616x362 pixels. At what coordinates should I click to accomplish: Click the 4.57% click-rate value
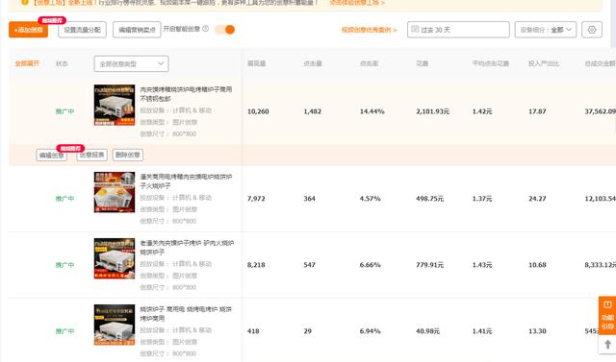point(370,199)
